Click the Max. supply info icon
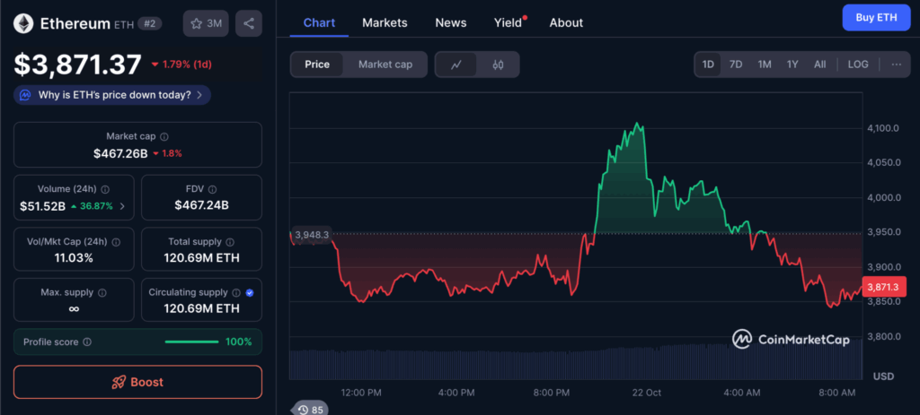 click(102, 292)
